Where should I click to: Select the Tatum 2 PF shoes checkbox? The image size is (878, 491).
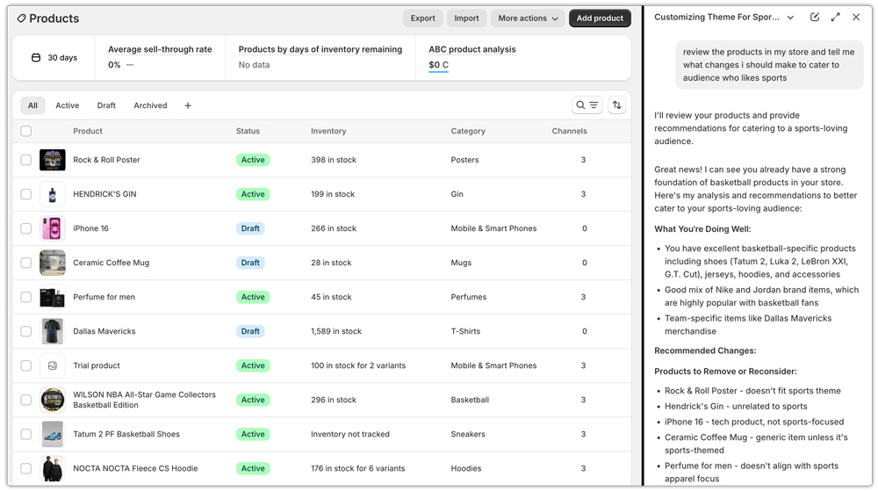[x=25, y=435]
